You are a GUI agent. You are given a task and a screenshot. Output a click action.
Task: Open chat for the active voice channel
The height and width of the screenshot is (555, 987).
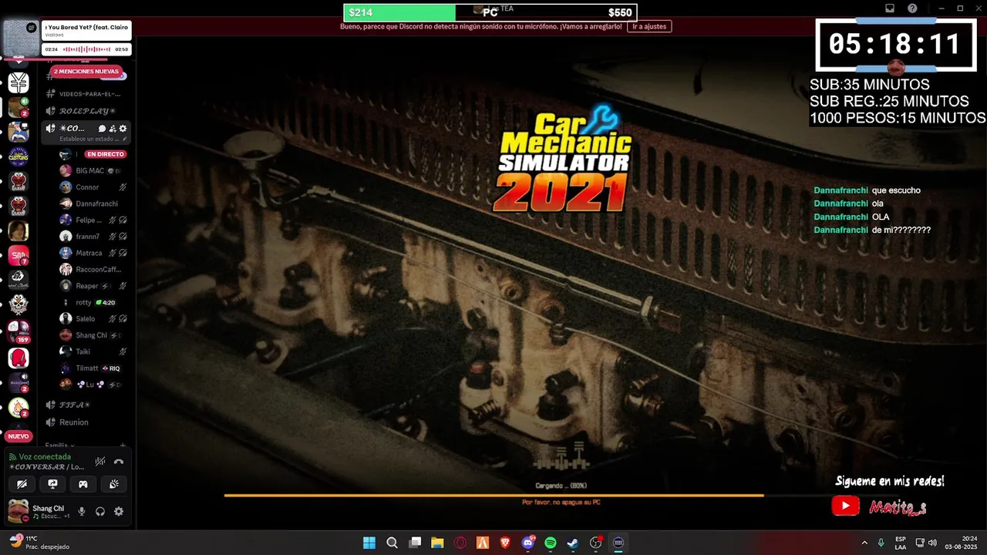(x=102, y=129)
